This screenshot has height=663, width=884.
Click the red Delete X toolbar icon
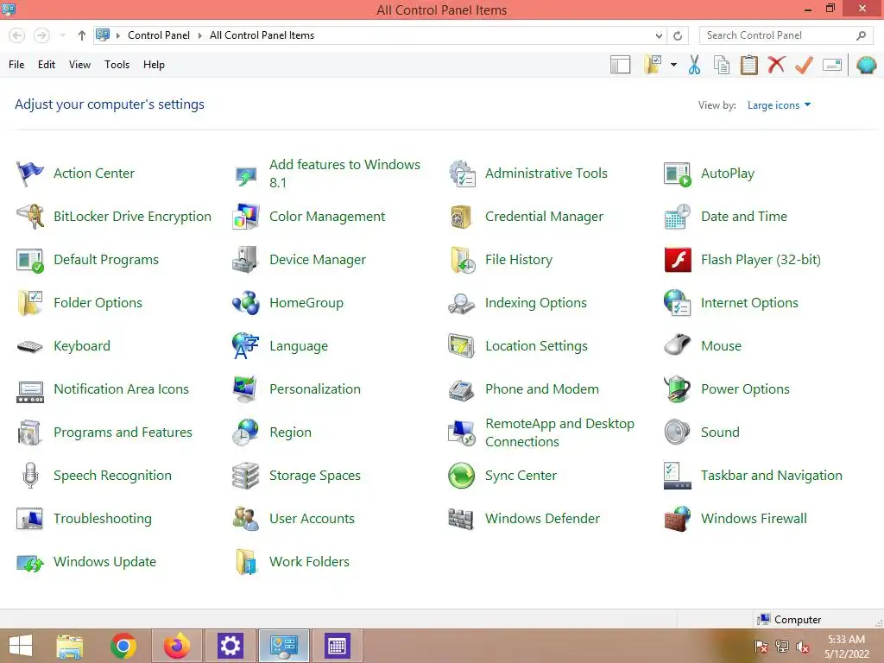click(x=776, y=65)
